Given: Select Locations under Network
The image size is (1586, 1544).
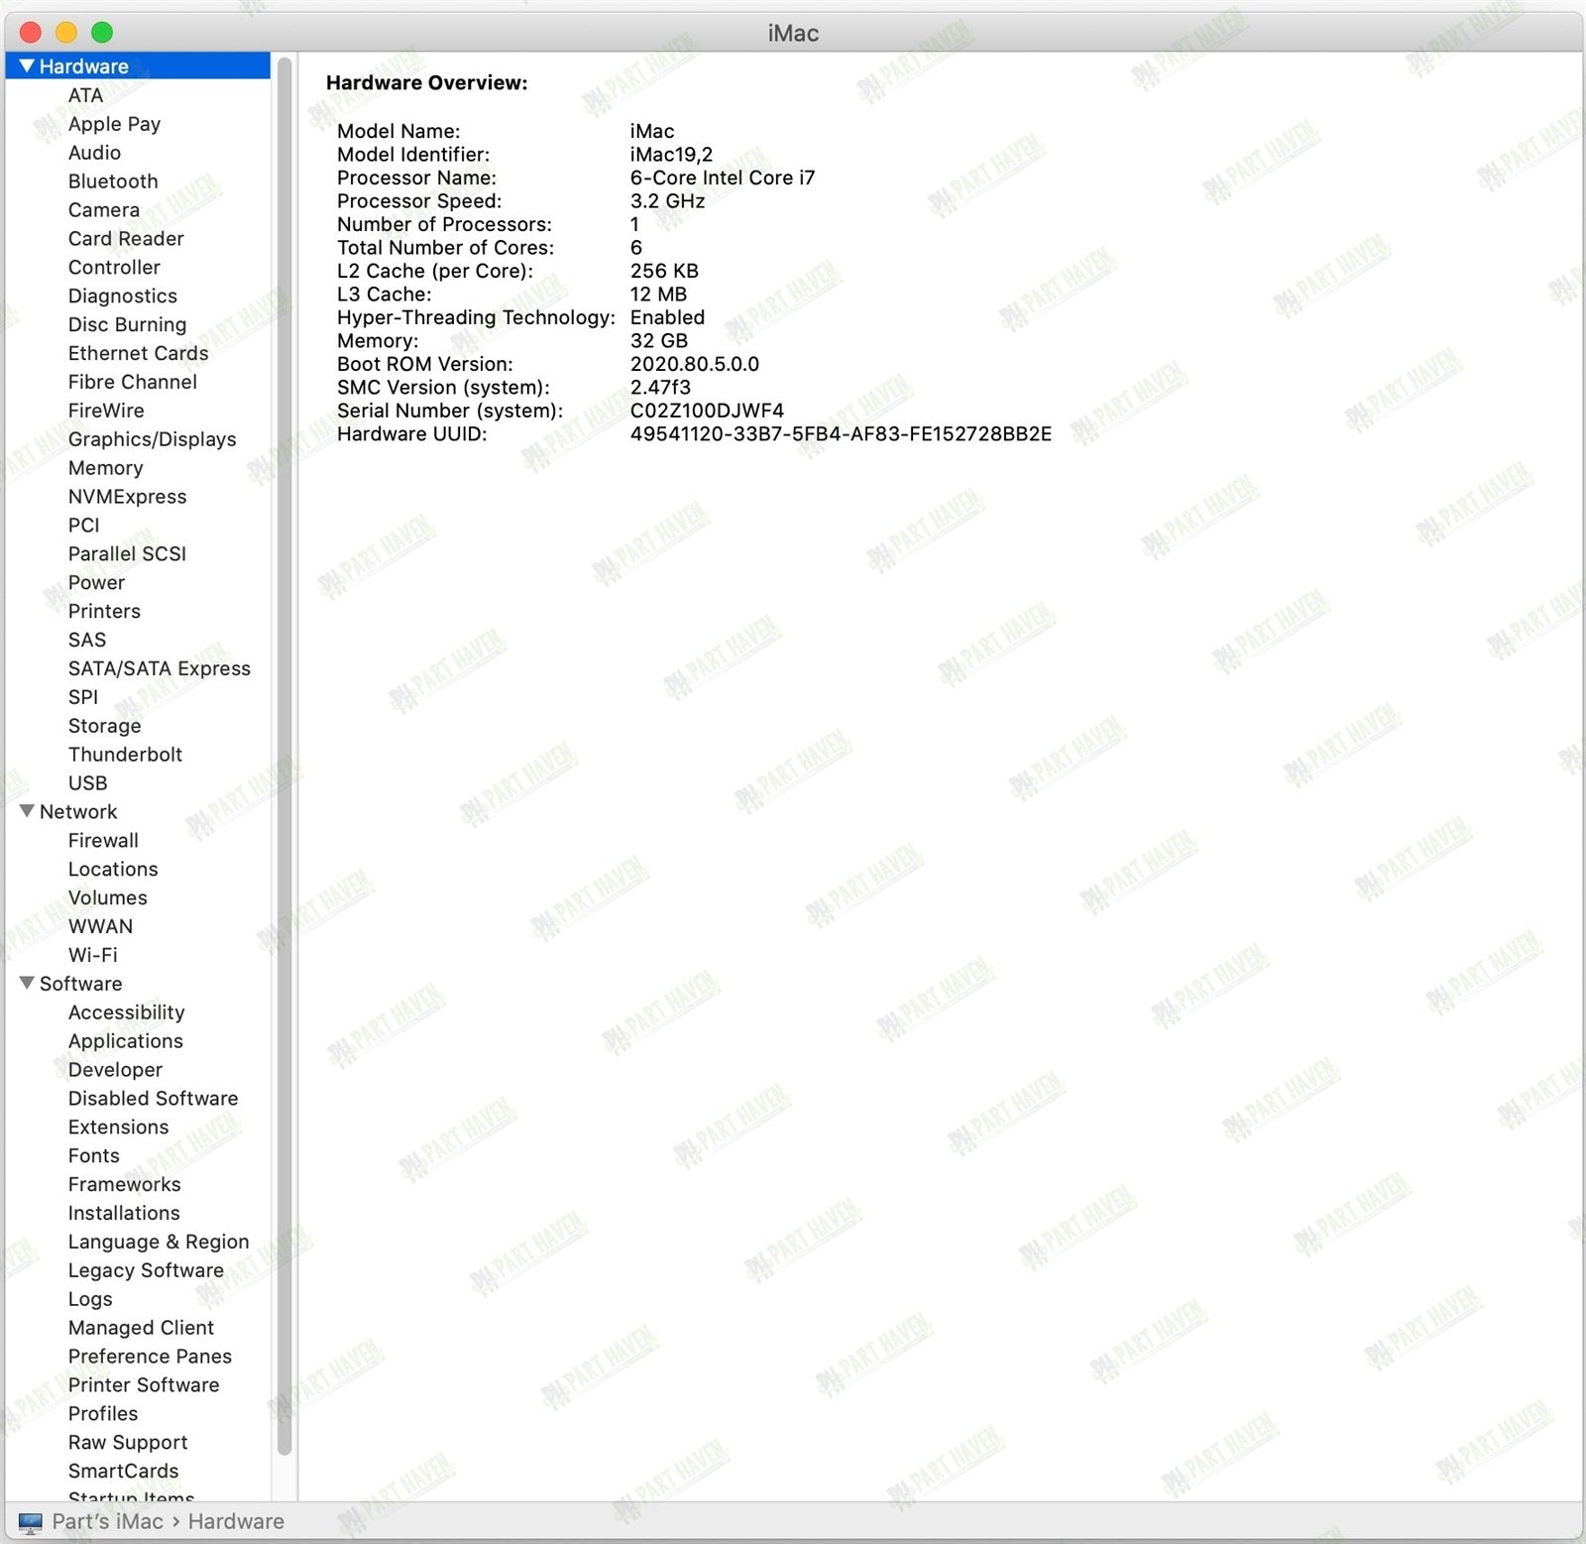Looking at the screenshot, I should pos(113,870).
